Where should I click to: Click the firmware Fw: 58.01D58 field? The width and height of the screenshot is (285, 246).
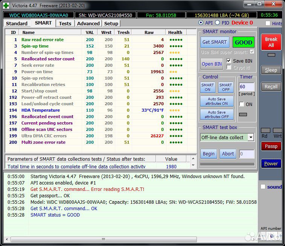tap(161, 15)
